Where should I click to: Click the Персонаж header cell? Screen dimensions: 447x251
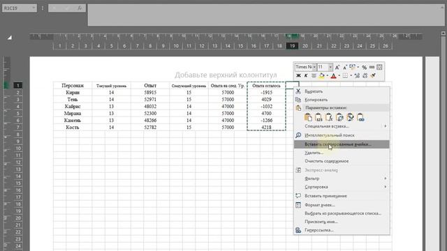(x=73, y=85)
